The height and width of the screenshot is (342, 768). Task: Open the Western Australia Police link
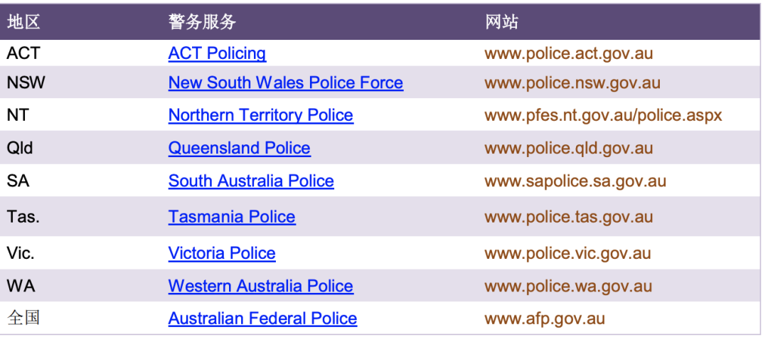[260, 286]
